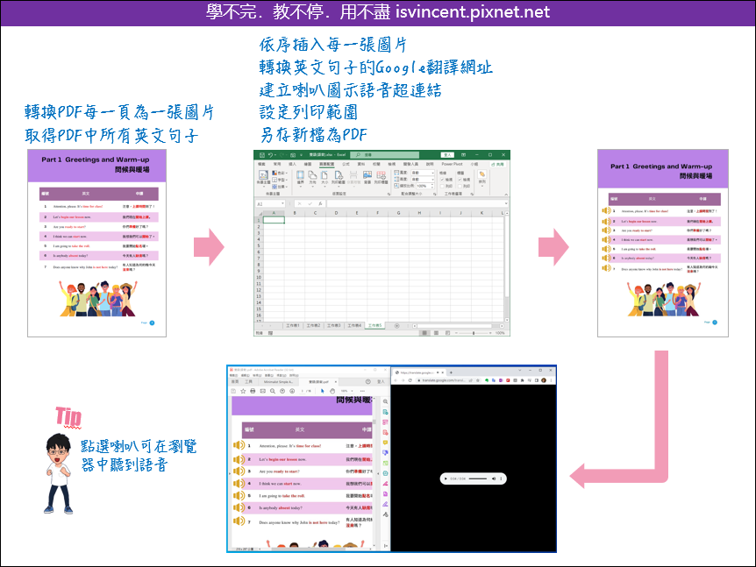756x567 pixels.
Task: Toggle gridlines Print (列印) checkbox
Action: tap(443, 186)
